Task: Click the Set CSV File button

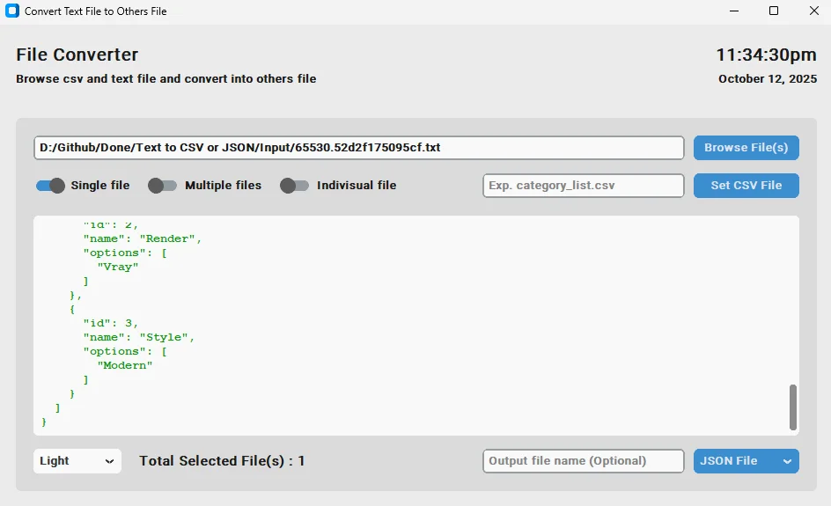Action: click(746, 186)
